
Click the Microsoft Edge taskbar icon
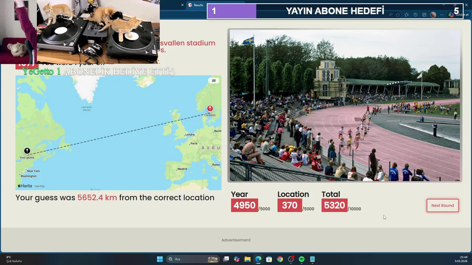pos(258,259)
